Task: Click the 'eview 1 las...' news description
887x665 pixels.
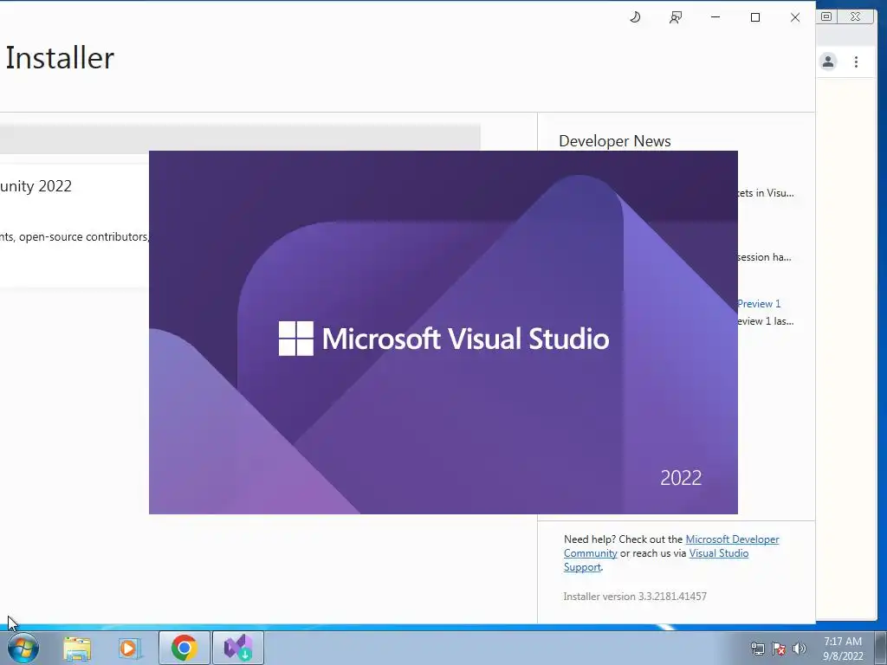Action: 766,321
